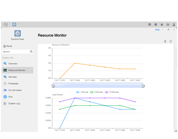Click the sidebar Search field
The width and height of the screenshot is (178, 139).
(16, 52)
